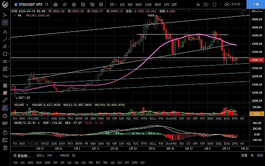Open the chart settings gear icon
The image size is (265, 166).
click(74, 4)
